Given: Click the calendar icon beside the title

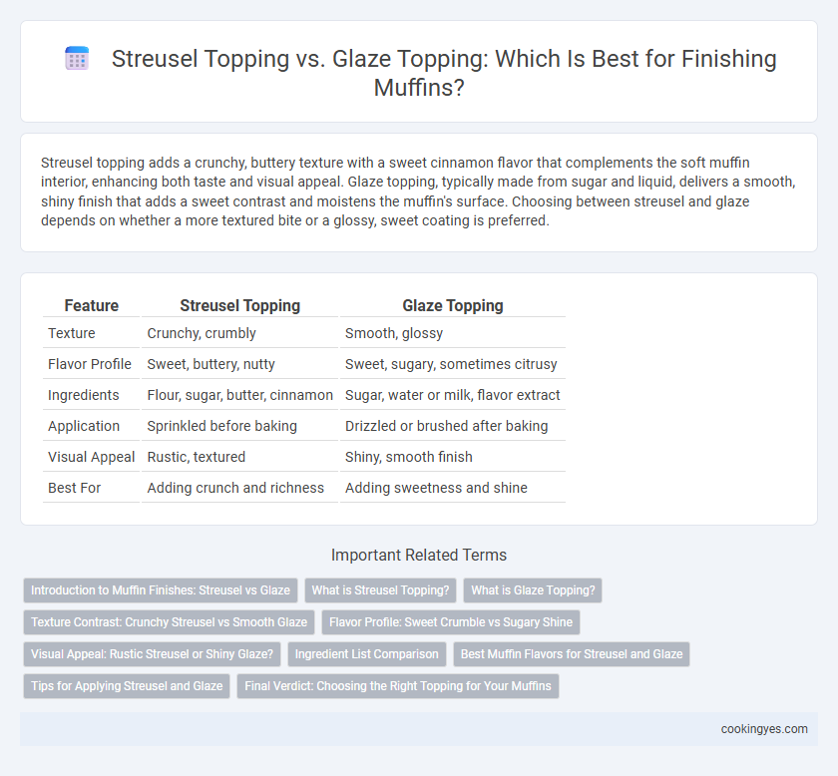Looking at the screenshot, I should coord(77,59).
